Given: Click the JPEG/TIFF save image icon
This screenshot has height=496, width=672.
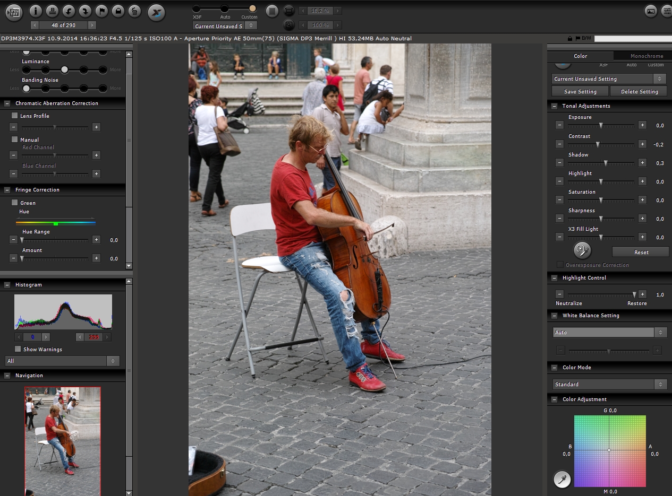Looking at the screenshot, I should pos(14,11).
